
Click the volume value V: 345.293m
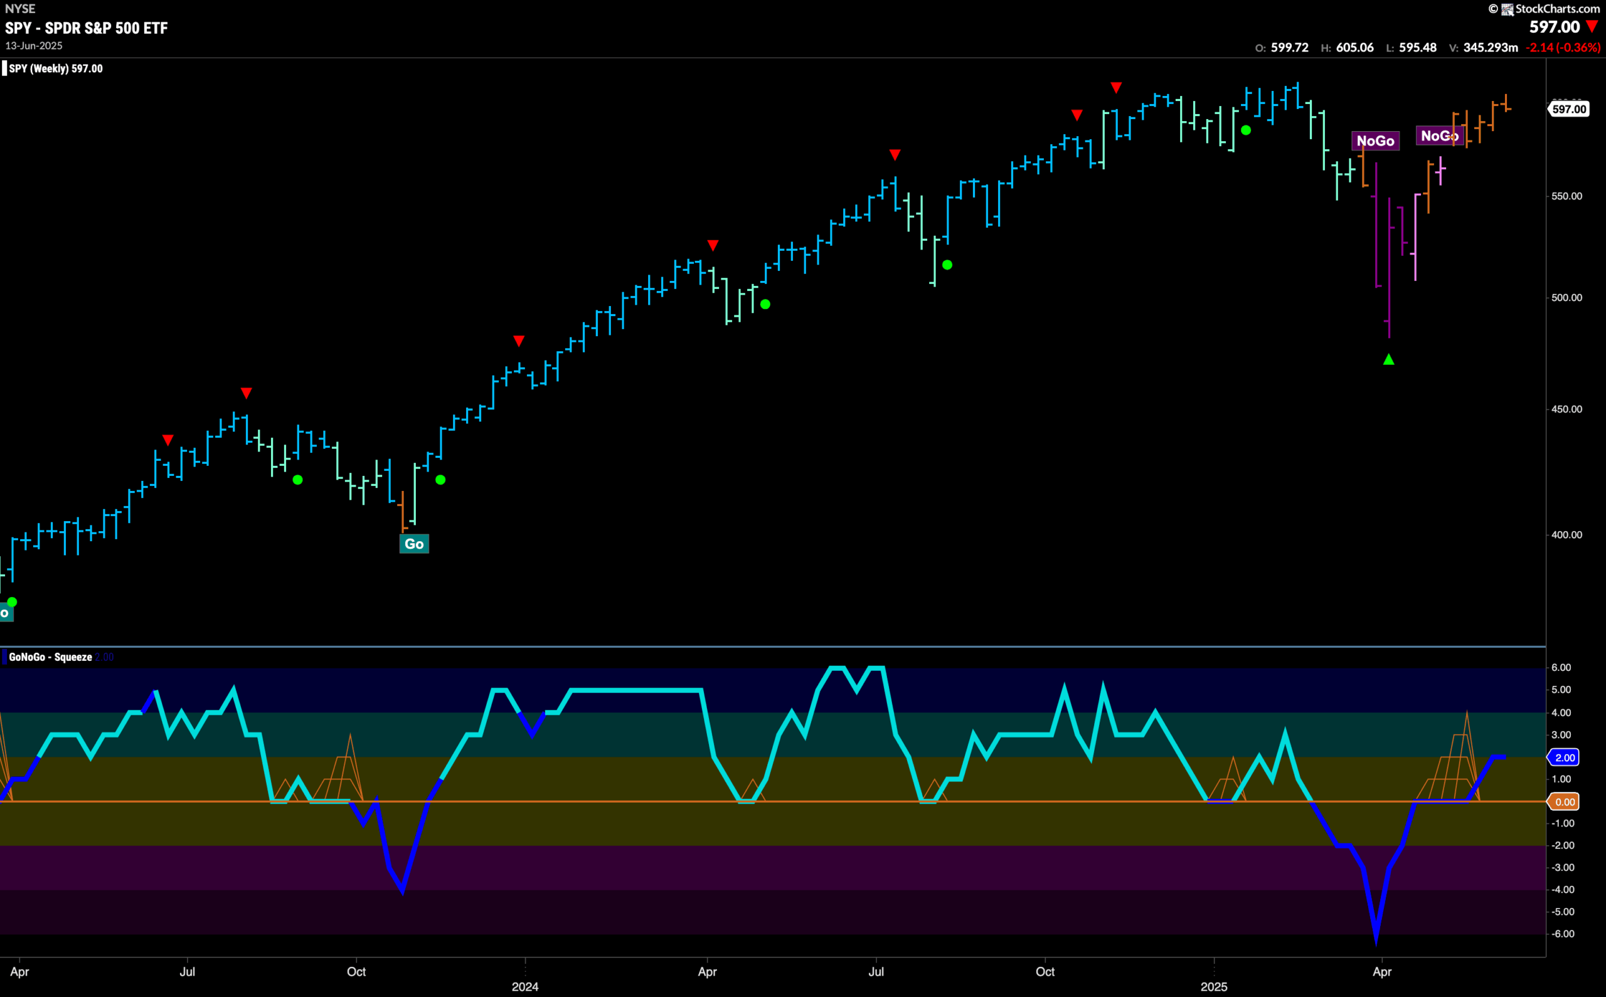[x=1483, y=48]
